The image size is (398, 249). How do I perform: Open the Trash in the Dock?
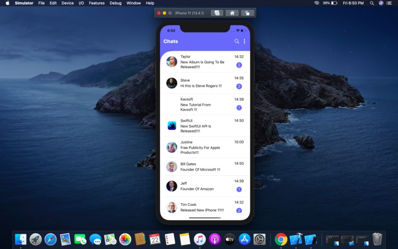click(x=377, y=239)
